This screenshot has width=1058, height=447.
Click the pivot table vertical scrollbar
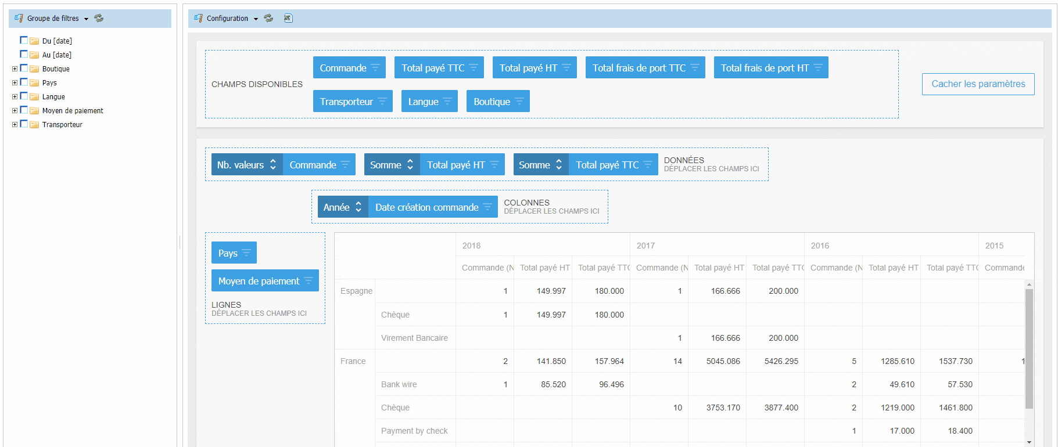coord(1029,348)
